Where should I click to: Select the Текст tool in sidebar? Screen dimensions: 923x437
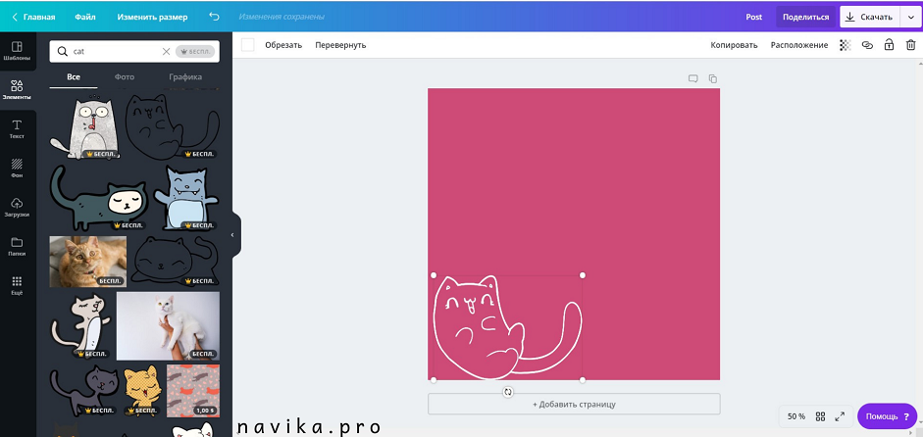tap(17, 128)
